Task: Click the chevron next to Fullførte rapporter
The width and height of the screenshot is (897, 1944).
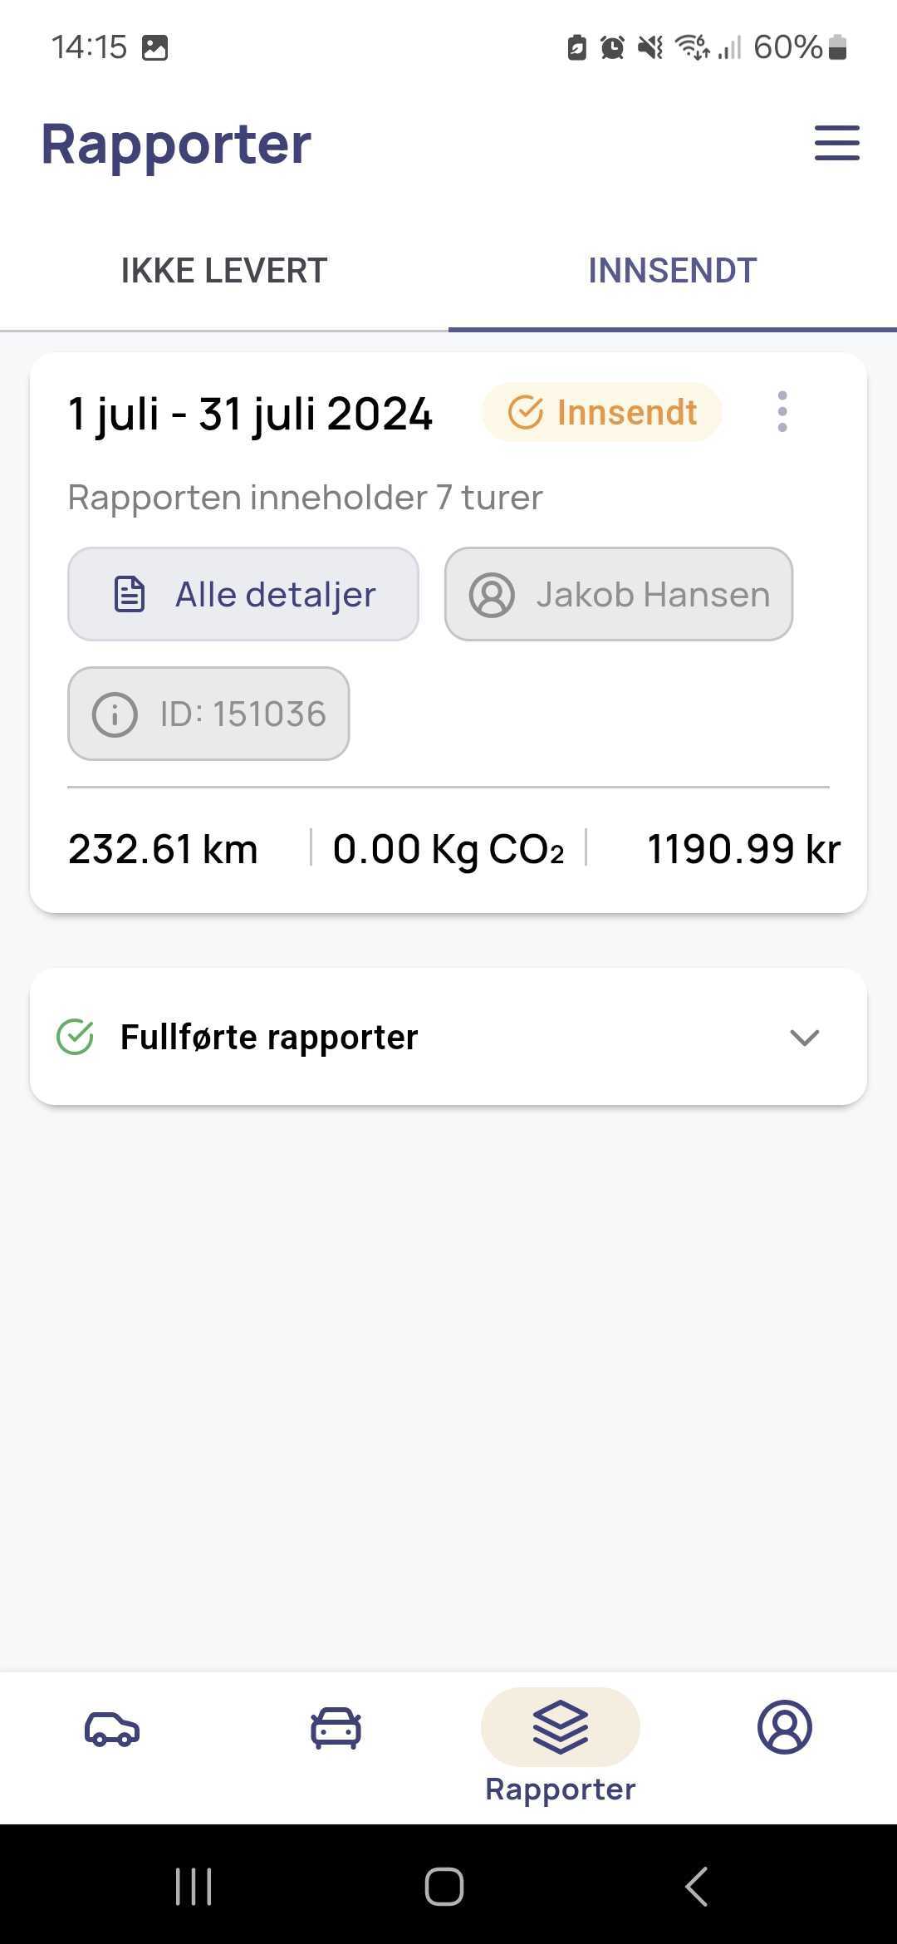Action: coord(804,1038)
